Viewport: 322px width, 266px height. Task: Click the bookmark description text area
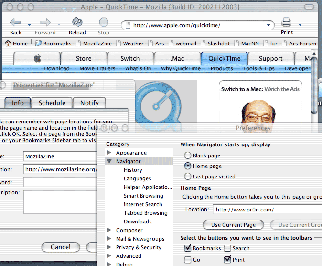[x=60, y=202]
